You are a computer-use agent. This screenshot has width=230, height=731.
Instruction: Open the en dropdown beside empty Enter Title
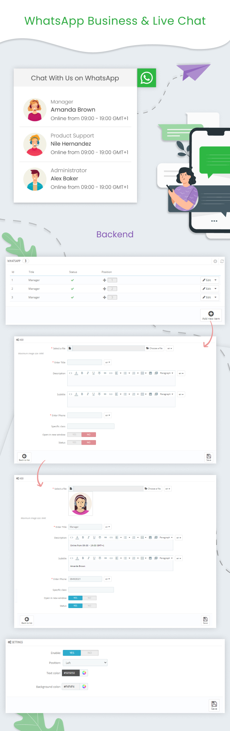pyautogui.click(x=108, y=363)
